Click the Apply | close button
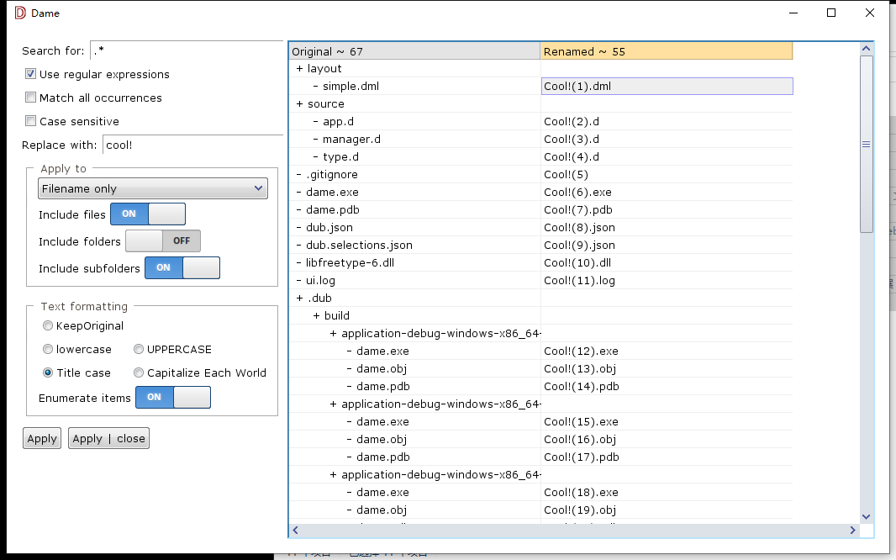The height and width of the screenshot is (560, 896). click(x=108, y=438)
